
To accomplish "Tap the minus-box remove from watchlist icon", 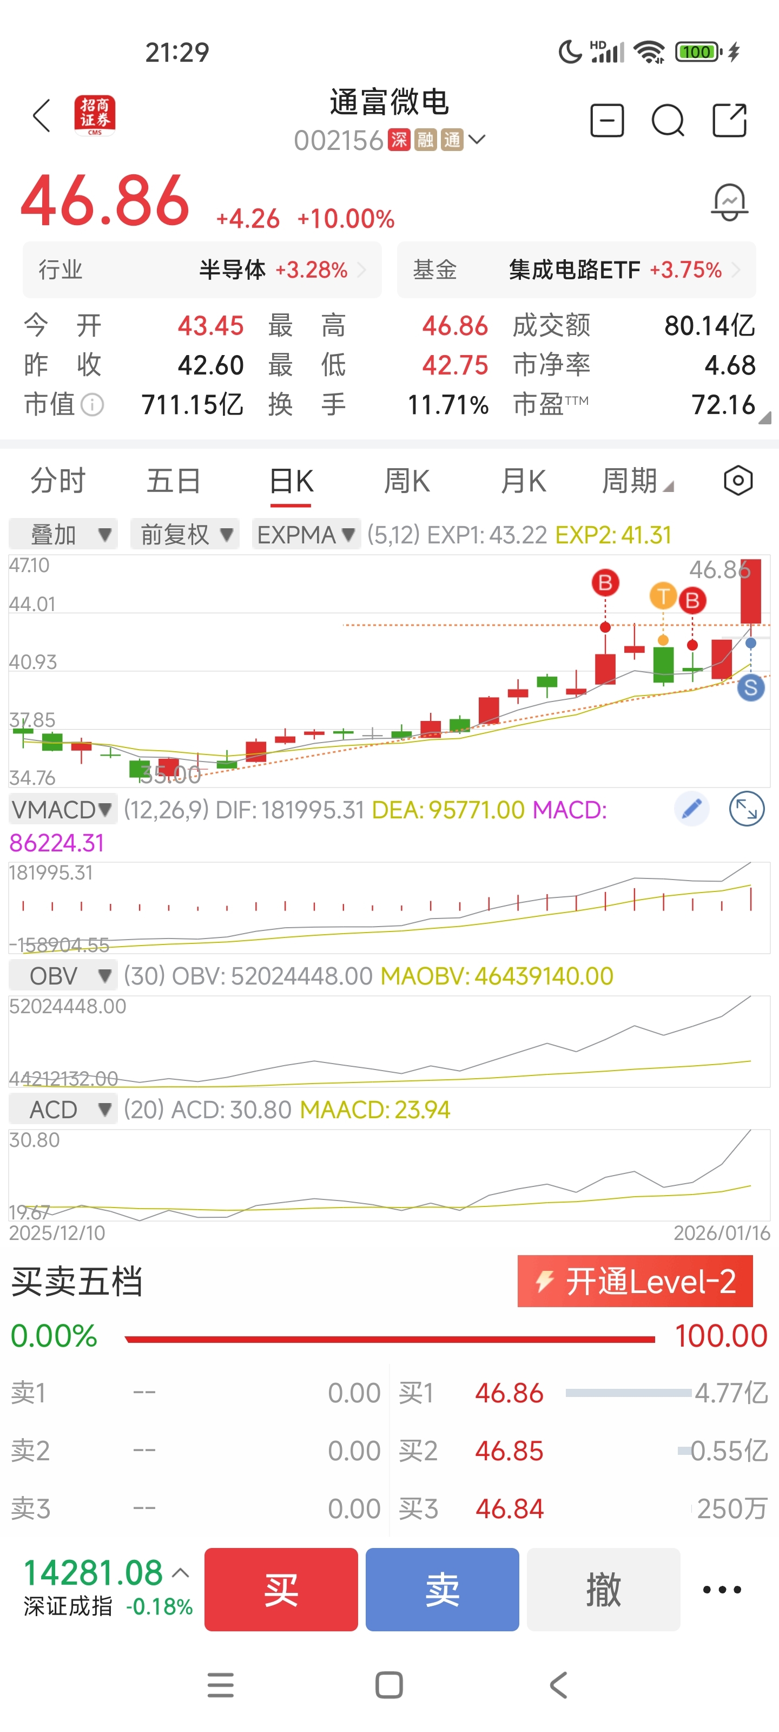I will (x=607, y=121).
